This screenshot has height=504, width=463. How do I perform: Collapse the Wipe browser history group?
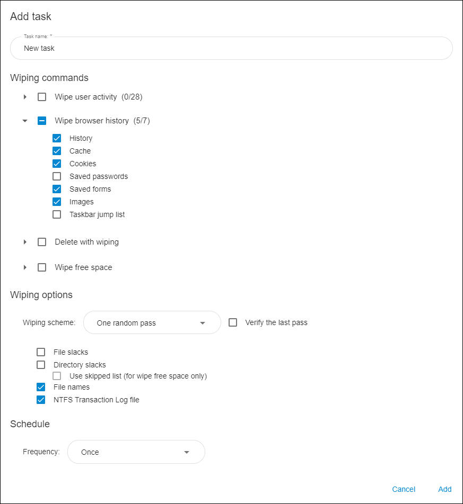tap(25, 121)
